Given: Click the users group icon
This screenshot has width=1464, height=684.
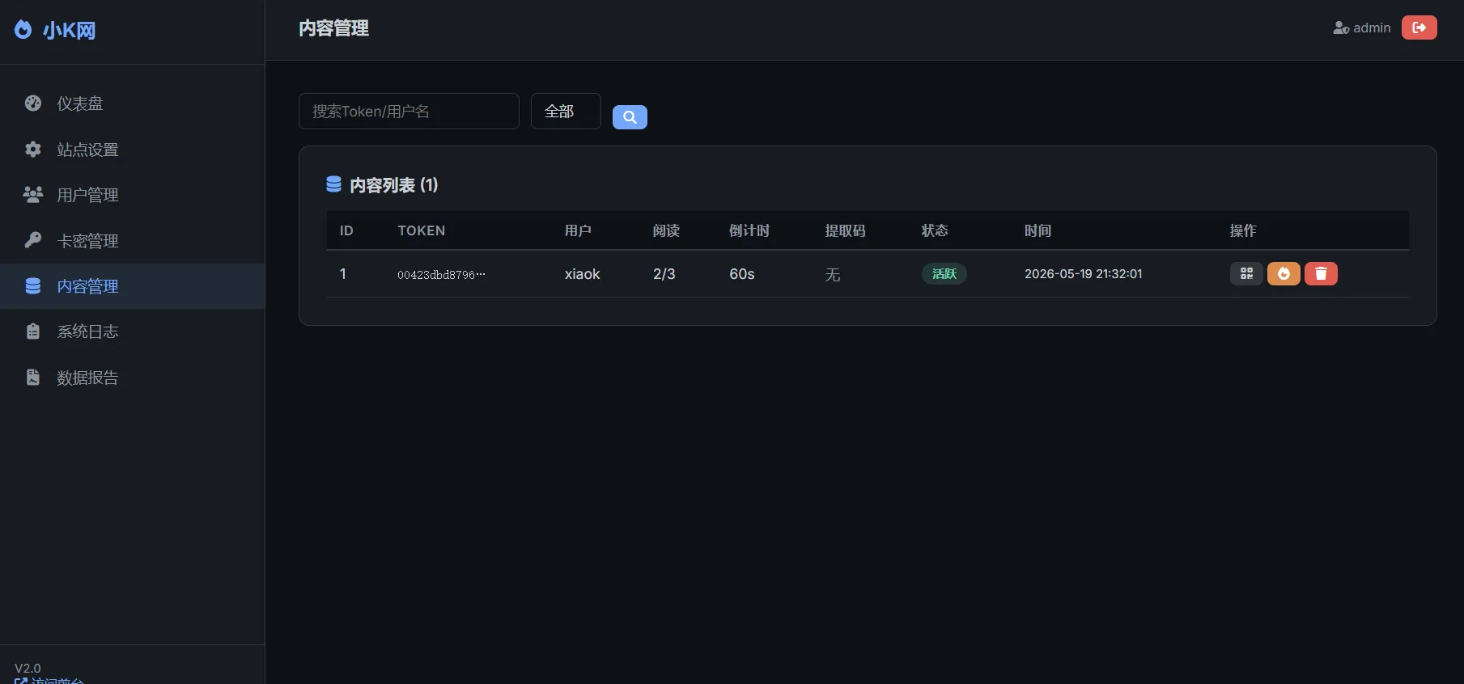Looking at the screenshot, I should pos(33,194).
